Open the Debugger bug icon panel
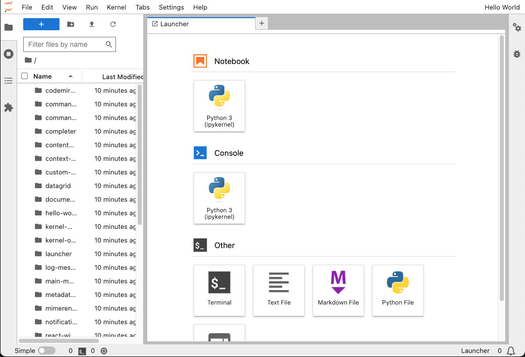 coord(516,53)
